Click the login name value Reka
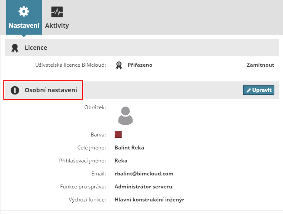The width and height of the screenshot is (283, 214). tap(121, 160)
